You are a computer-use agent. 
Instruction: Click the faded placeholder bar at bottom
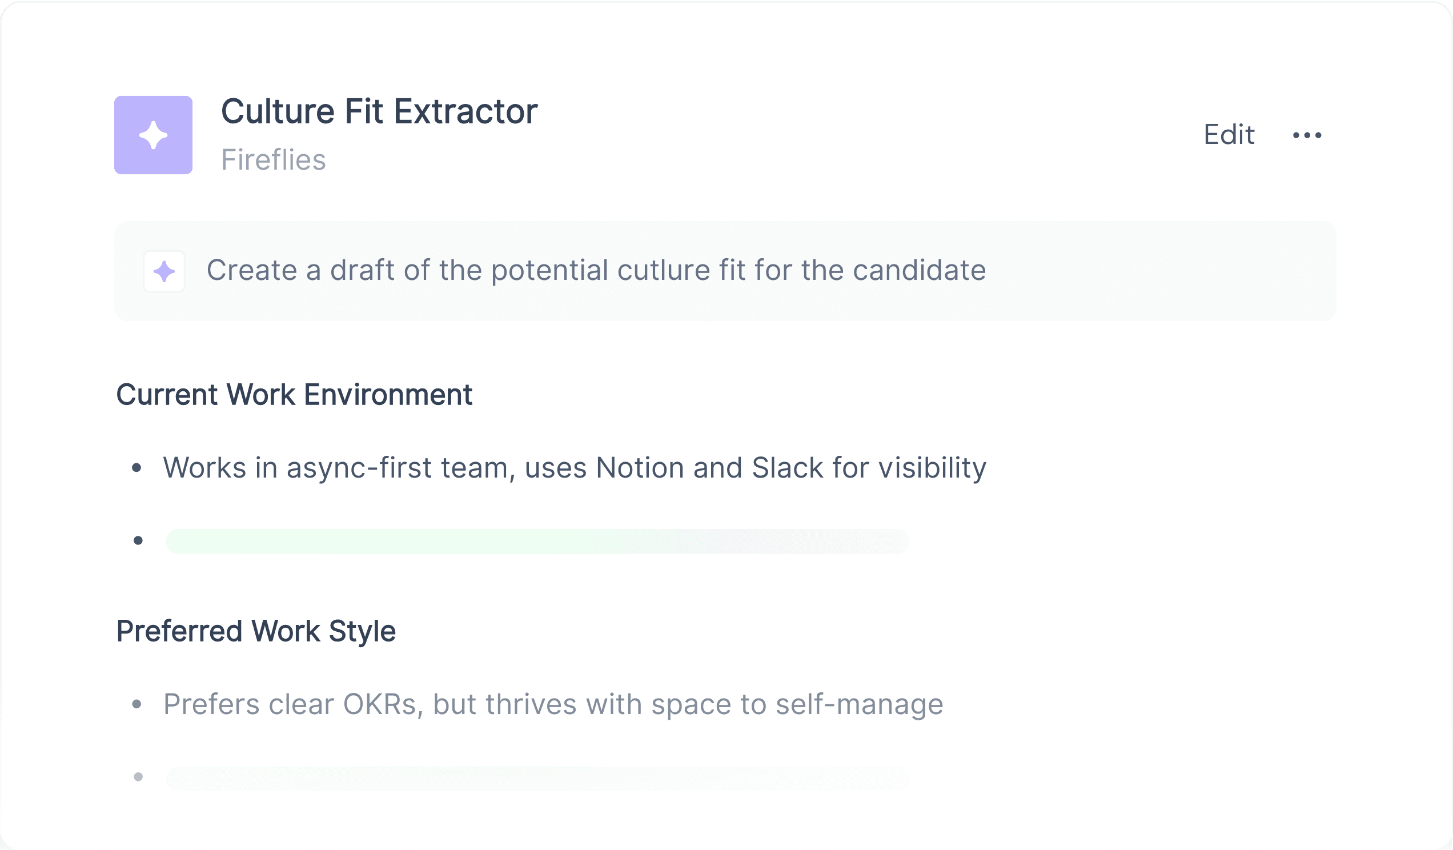click(537, 777)
